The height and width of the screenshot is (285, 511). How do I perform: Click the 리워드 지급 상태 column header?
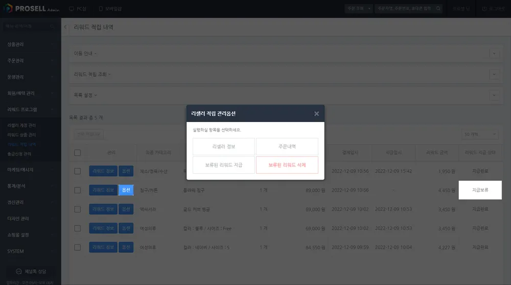click(480, 152)
